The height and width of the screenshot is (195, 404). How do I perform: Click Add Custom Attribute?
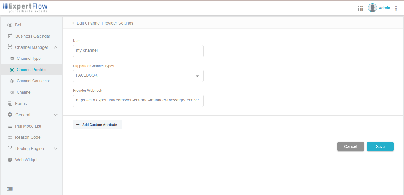point(97,124)
